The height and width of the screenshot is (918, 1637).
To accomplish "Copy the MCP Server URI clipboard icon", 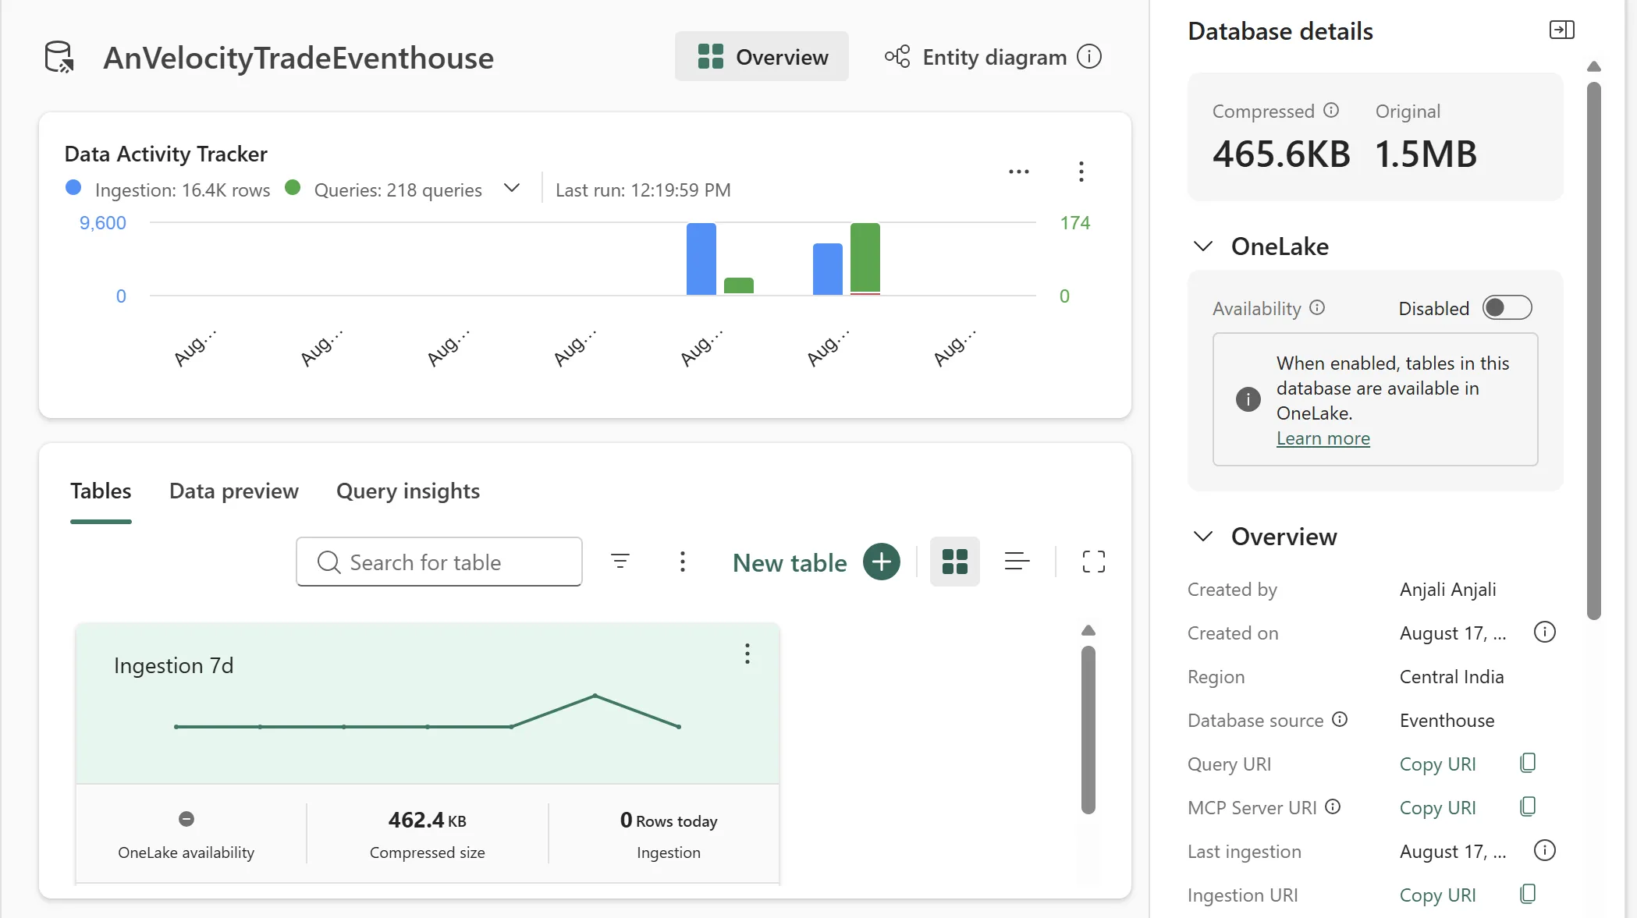I will point(1528,806).
